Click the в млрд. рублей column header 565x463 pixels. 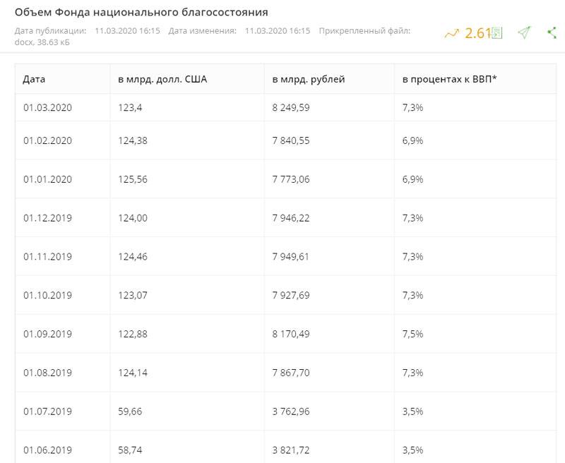pos(309,79)
